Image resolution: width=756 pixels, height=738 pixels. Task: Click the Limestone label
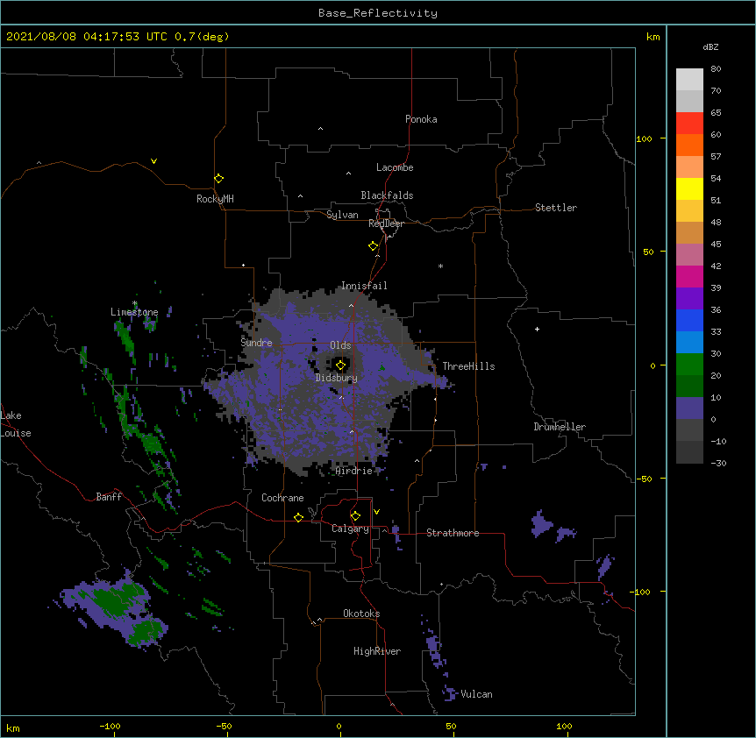coord(134,312)
